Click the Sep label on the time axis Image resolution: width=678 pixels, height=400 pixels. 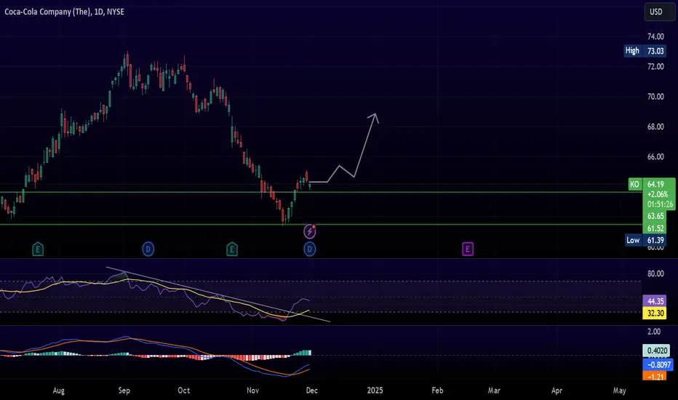pos(124,391)
